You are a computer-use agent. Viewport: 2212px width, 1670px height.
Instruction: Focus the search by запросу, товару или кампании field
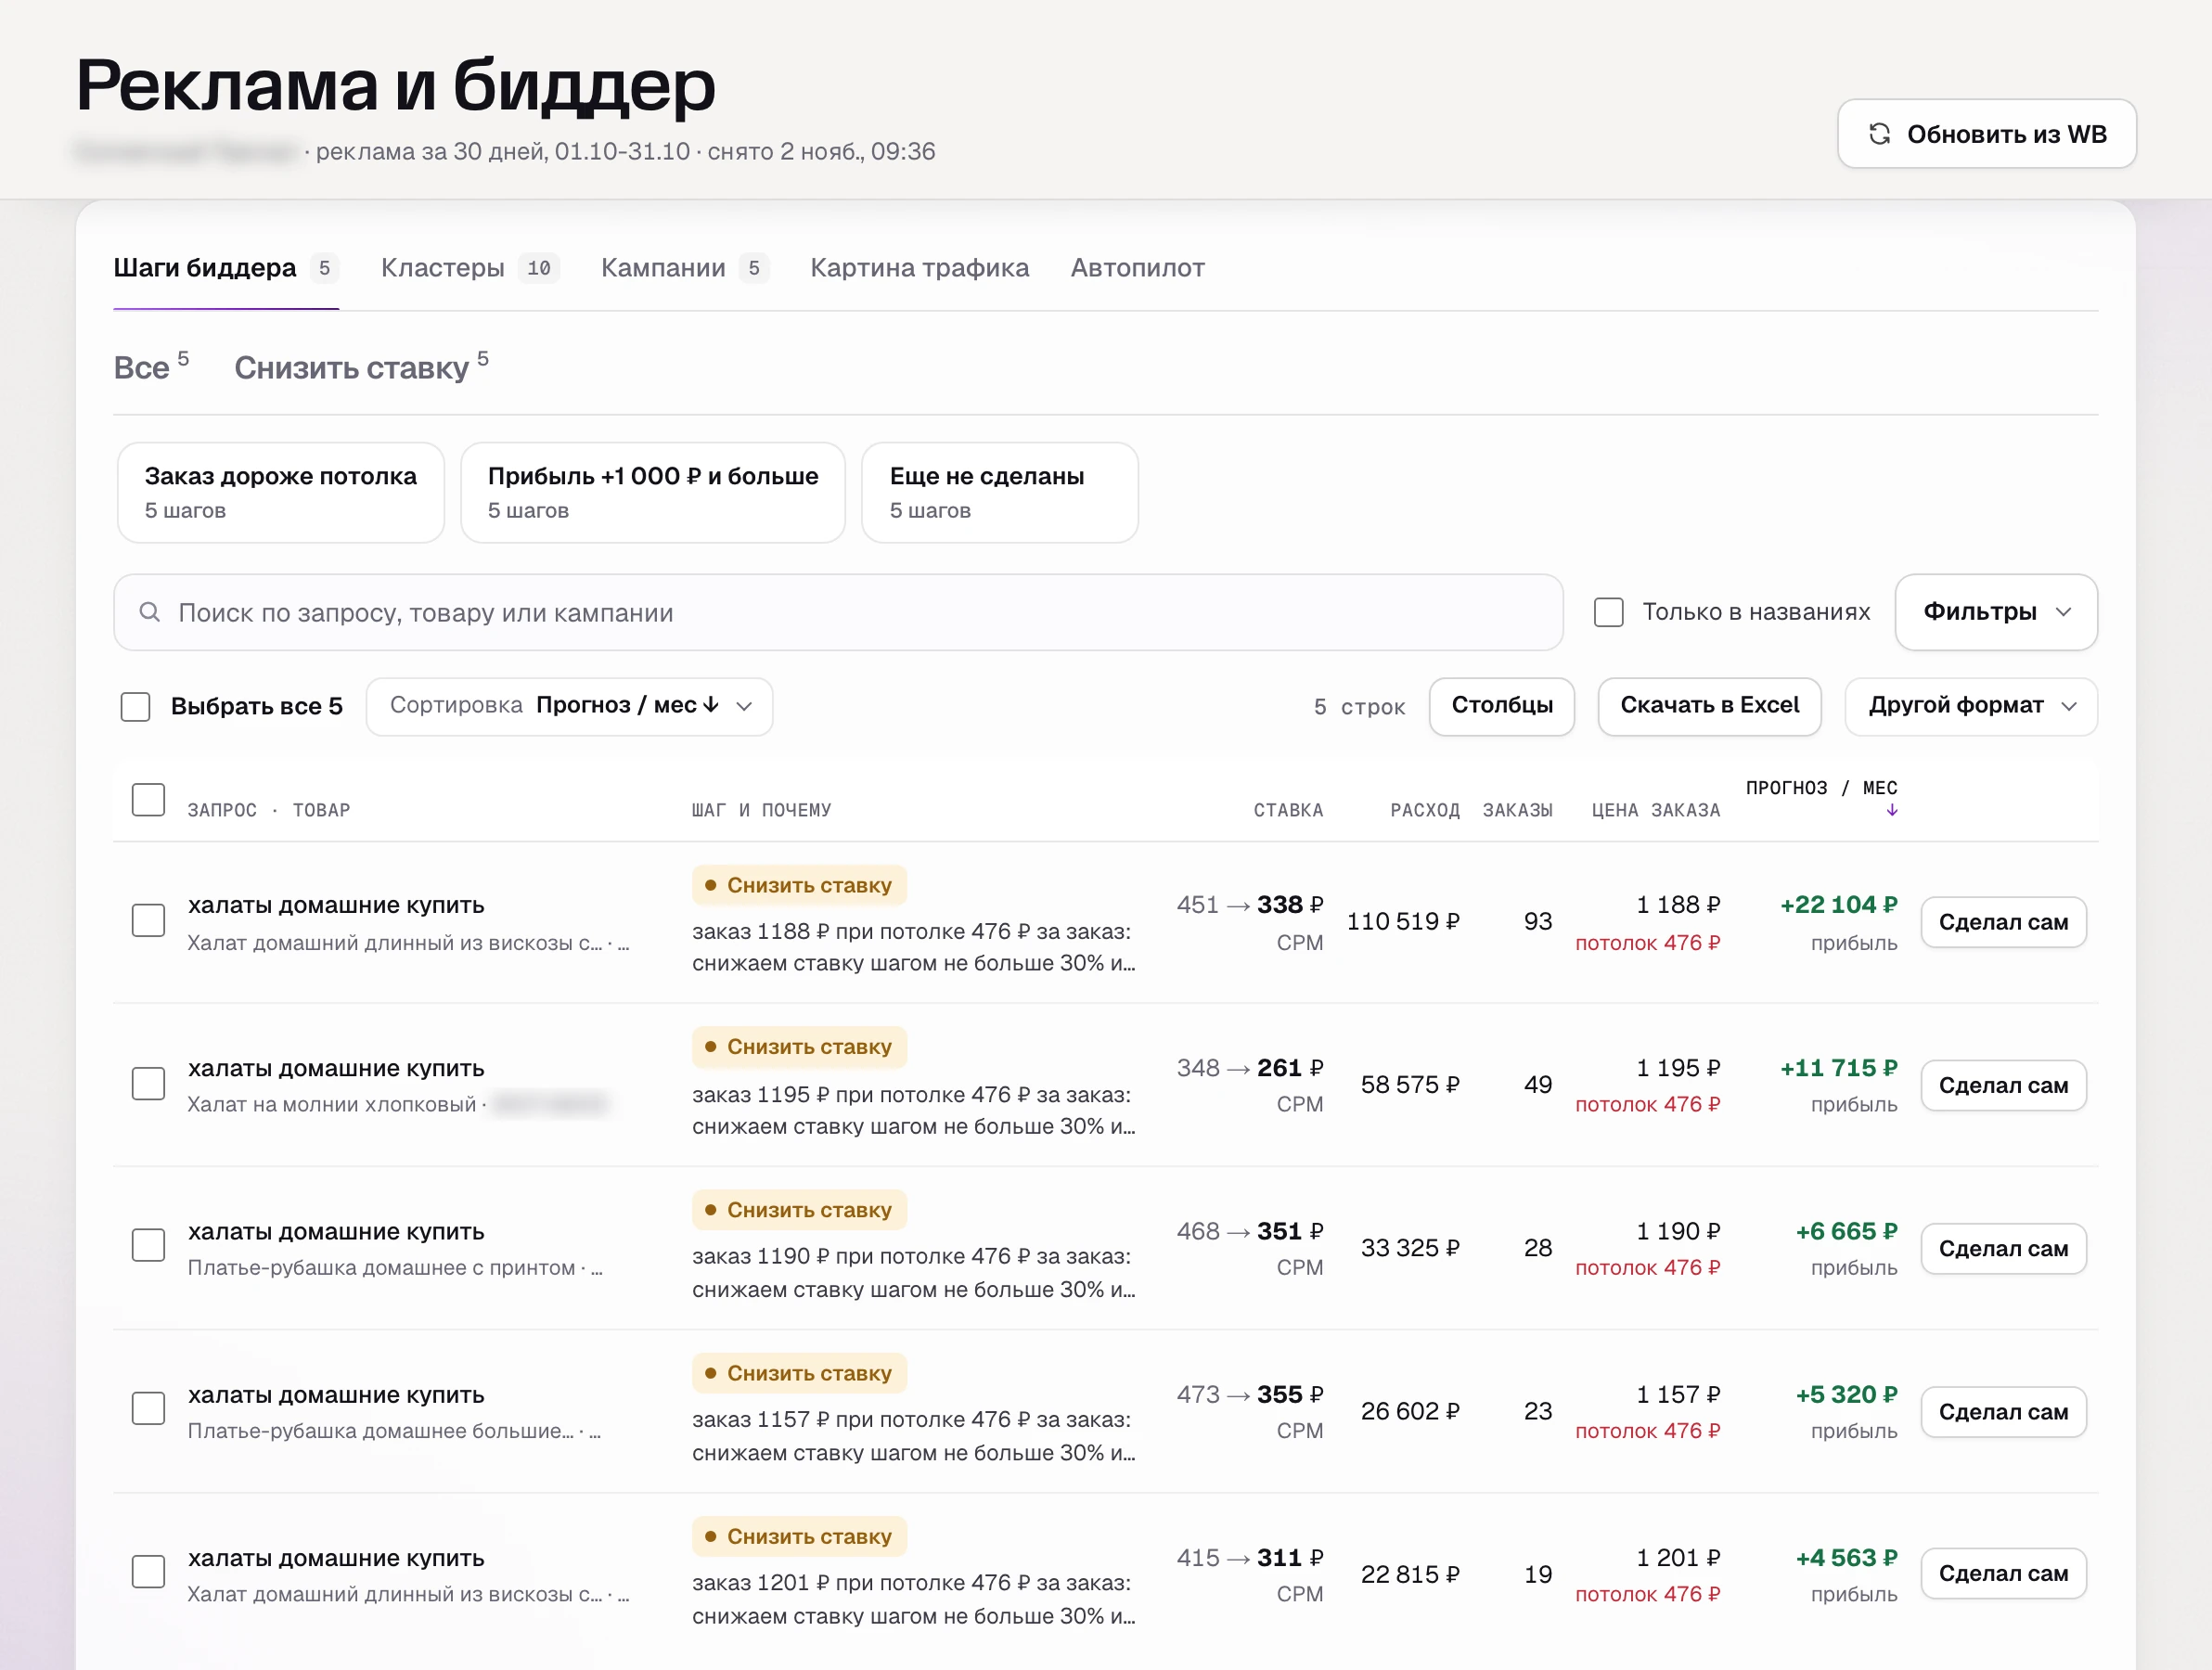(838, 612)
